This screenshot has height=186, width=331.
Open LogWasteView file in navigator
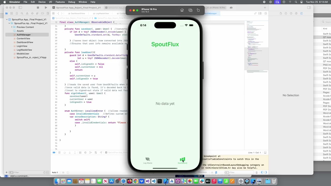pos(24,50)
